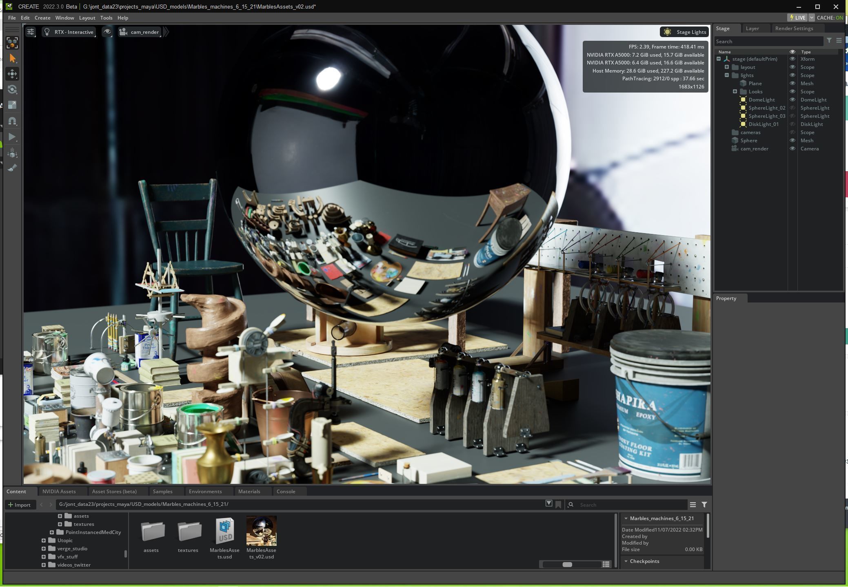Viewport: 848px width, 587px height.
Task: Click the filter funnel icon in Stage search
Action: (829, 41)
